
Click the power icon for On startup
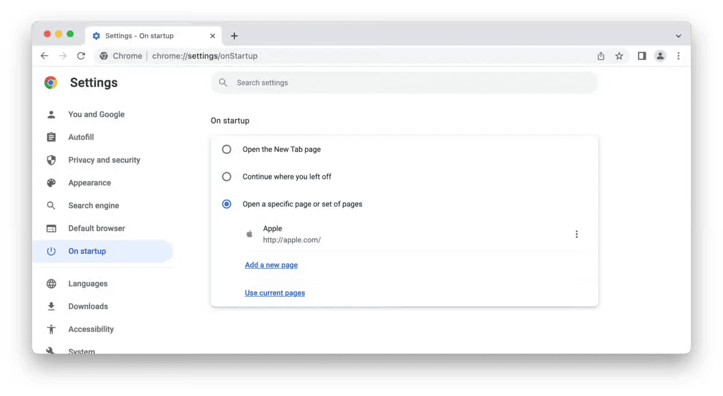click(51, 251)
